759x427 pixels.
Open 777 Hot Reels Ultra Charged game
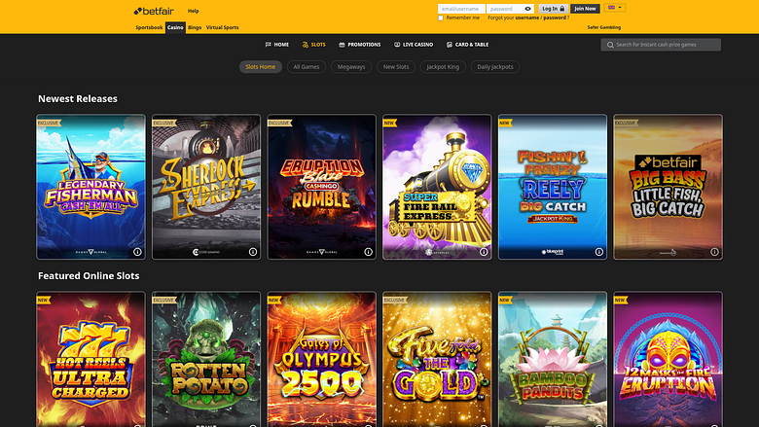91,359
